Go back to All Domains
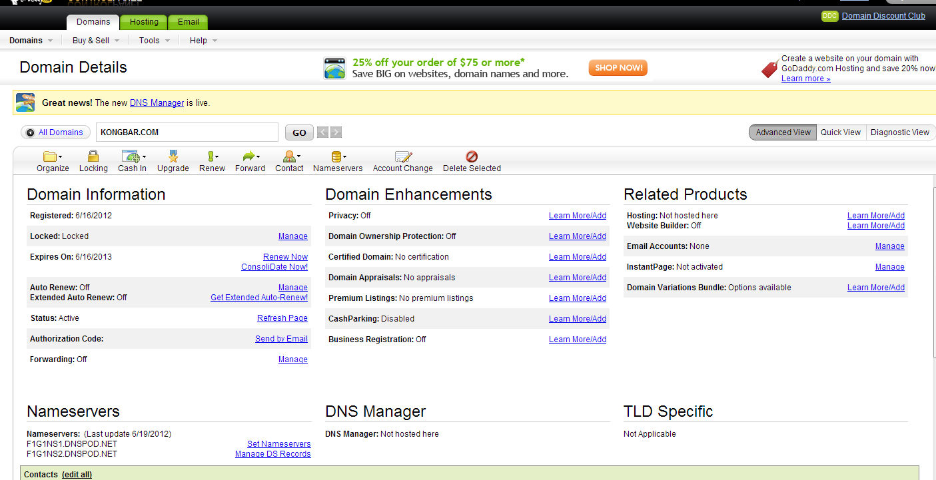This screenshot has height=480, width=936. [56, 132]
